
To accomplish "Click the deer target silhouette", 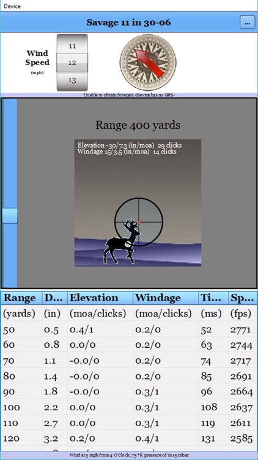I will pyautogui.click(x=122, y=242).
